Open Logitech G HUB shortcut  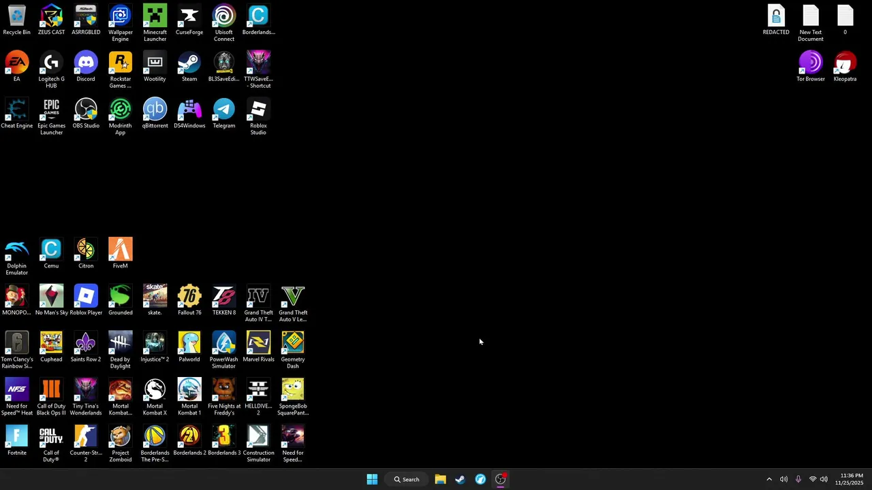[51, 70]
